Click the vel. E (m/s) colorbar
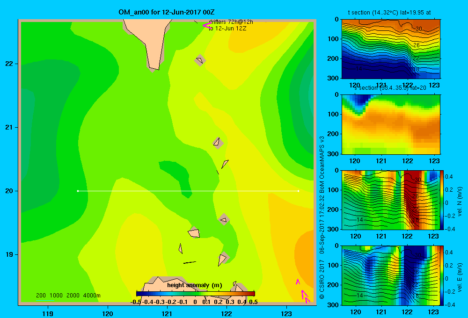The width and height of the screenshot is (468, 318). coord(442,275)
